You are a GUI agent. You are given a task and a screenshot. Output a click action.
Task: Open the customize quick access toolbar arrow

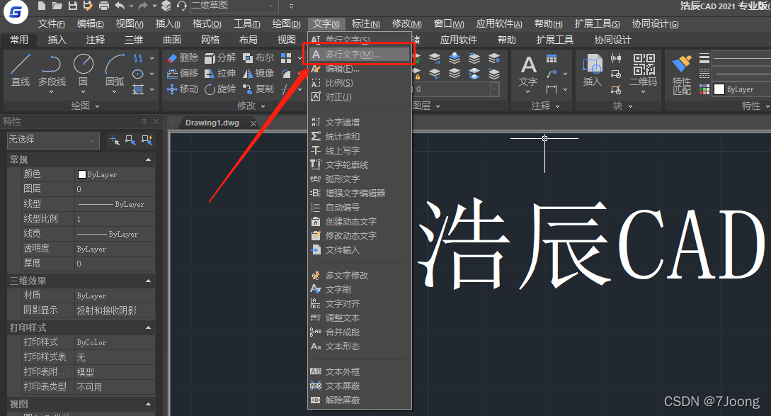[x=291, y=6]
